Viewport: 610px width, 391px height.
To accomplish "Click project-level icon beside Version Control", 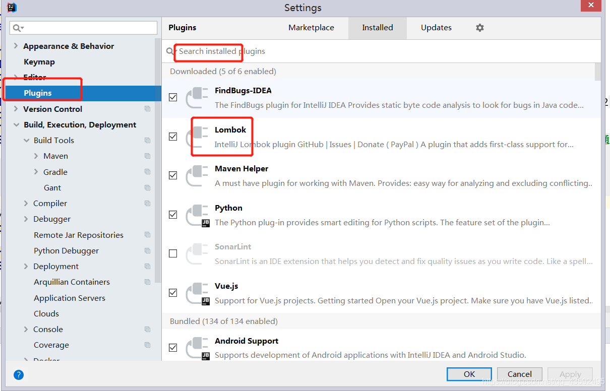I will (147, 109).
